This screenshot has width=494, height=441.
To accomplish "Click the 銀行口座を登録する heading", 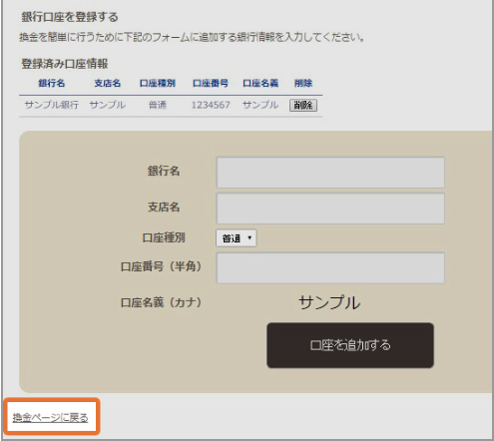I will click(x=70, y=17).
